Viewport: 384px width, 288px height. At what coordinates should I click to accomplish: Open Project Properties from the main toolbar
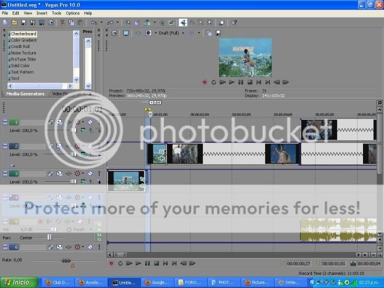coord(50,23)
